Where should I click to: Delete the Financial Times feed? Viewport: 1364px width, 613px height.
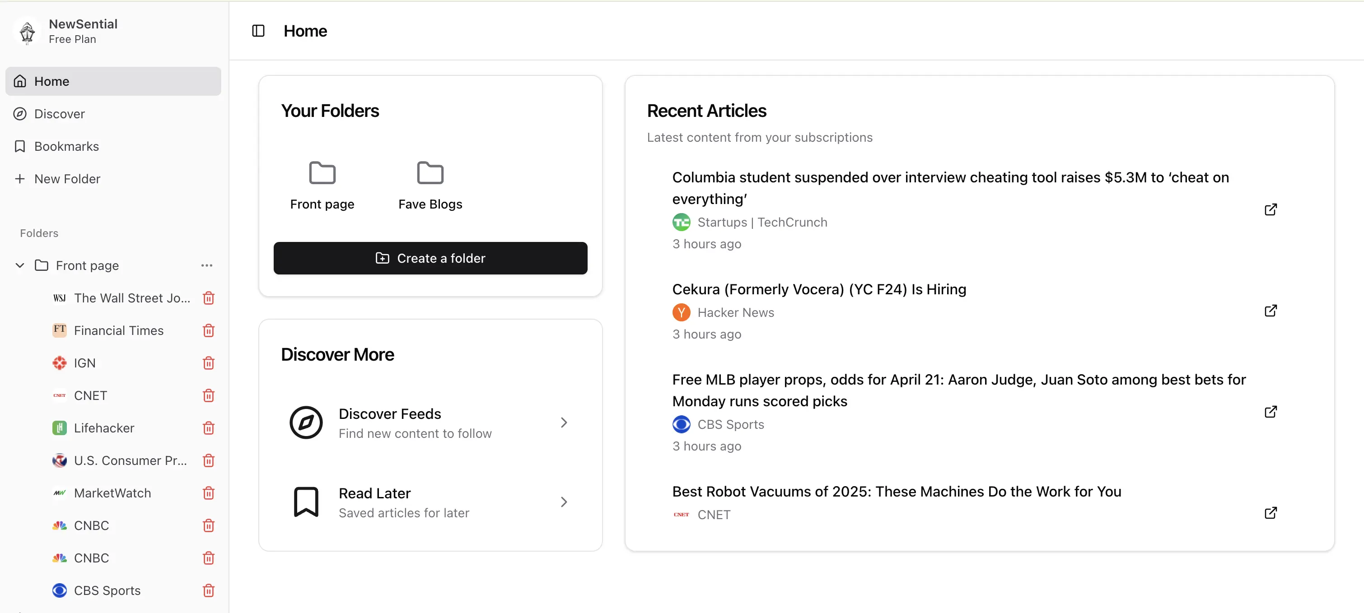[209, 330]
